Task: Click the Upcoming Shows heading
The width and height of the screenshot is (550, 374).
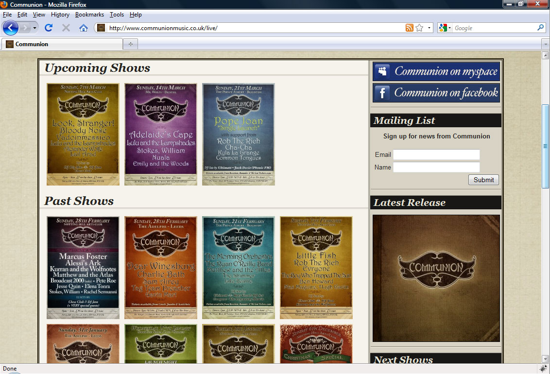Action: (x=98, y=68)
